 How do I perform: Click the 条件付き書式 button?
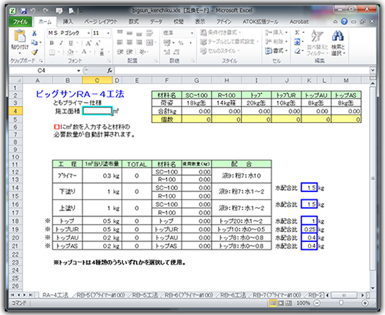pyautogui.click(x=220, y=32)
